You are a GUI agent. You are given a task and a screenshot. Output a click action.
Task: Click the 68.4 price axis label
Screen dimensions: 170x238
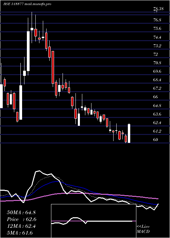coord(157,80)
